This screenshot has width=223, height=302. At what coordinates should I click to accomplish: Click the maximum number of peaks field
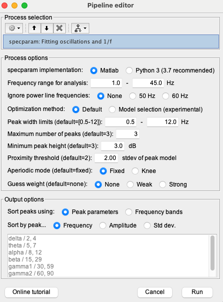point(128,134)
